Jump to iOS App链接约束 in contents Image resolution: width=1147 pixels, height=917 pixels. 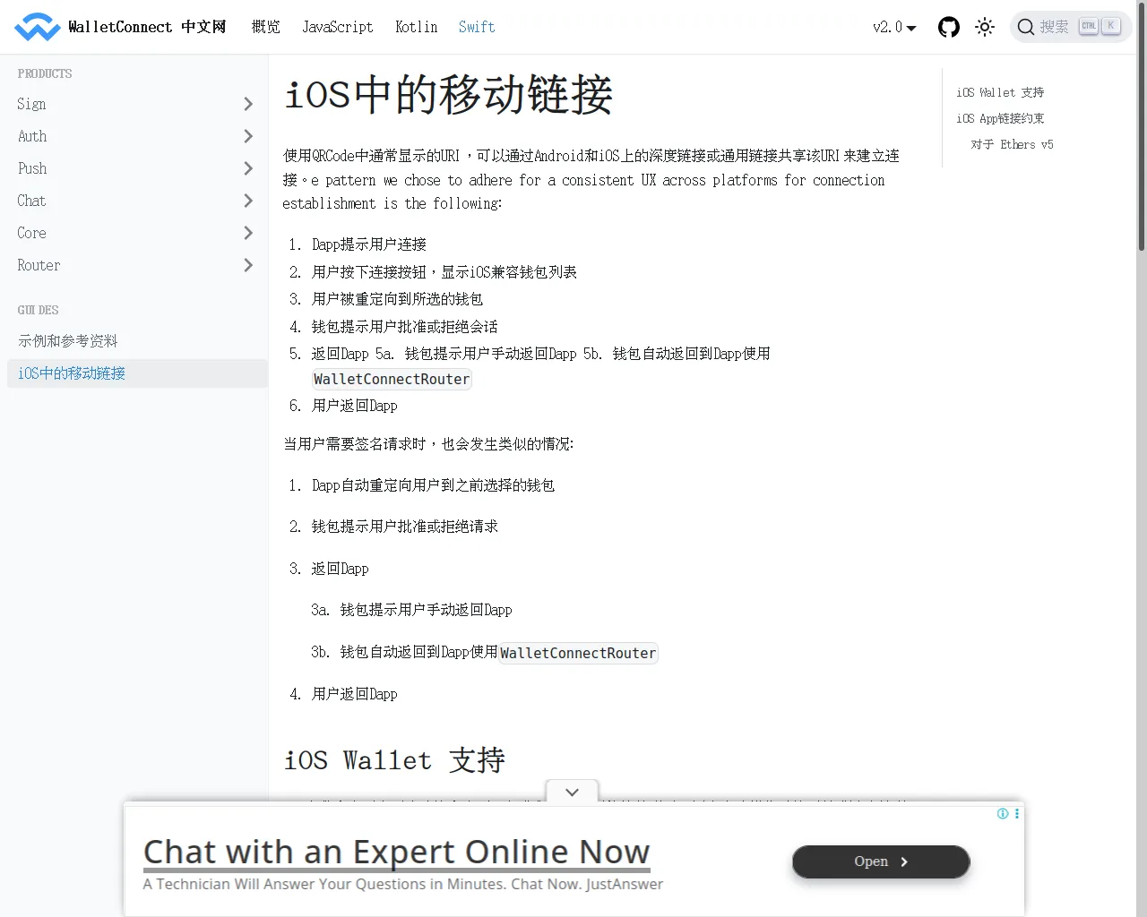1000,118
